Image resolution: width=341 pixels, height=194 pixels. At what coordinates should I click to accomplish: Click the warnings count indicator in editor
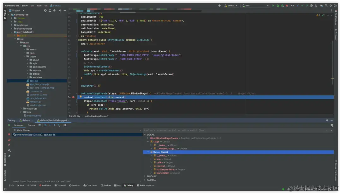(x=318, y=15)
